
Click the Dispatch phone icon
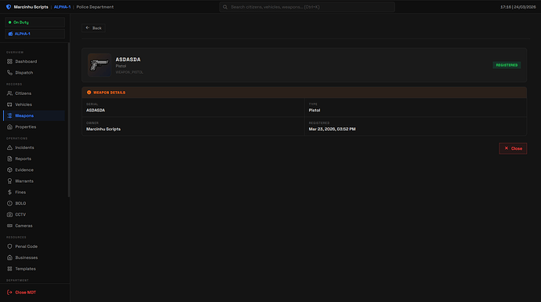[x=9, y=72]
